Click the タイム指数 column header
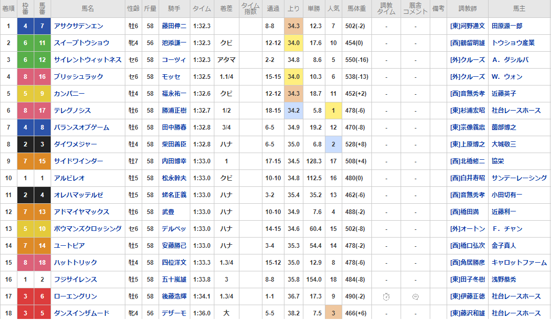 pyautogui.click(x=250, y=9)
